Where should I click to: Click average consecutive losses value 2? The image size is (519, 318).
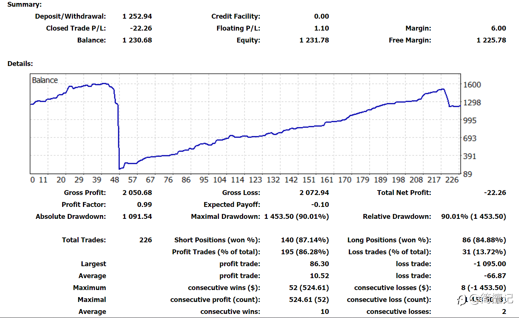504,312
